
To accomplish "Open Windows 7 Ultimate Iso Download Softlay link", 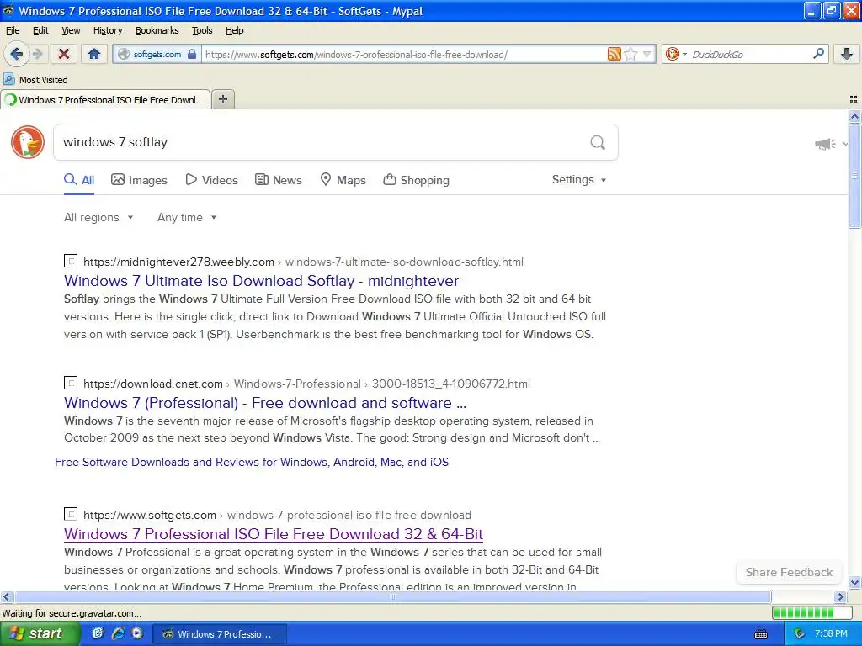I will pyautogui.click(x=261, y=281).
